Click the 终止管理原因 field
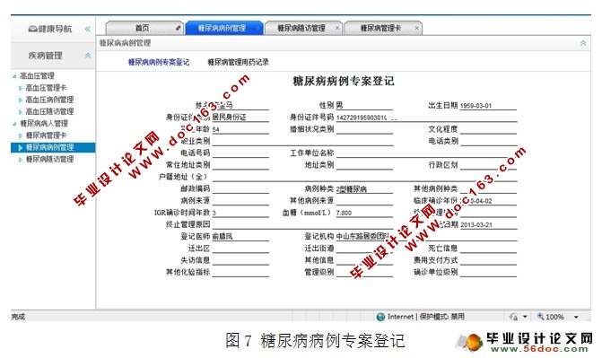This screenshot has width=602, height=358. 302,224
